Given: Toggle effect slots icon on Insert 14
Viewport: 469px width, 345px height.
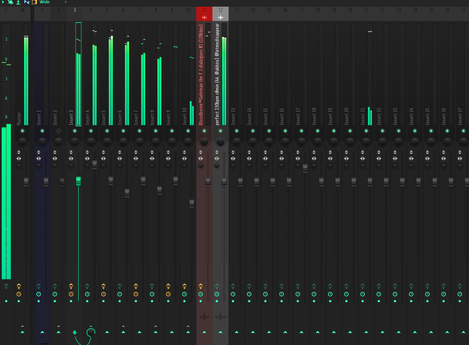Looking at the screenshot, I should click(249, 286).
